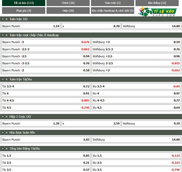The width and height of the screenshot is (182, 172).
Task: Select draw x at 3.59 in Hiệp 1
Action: pyautogui.click(x=91, y=124)
